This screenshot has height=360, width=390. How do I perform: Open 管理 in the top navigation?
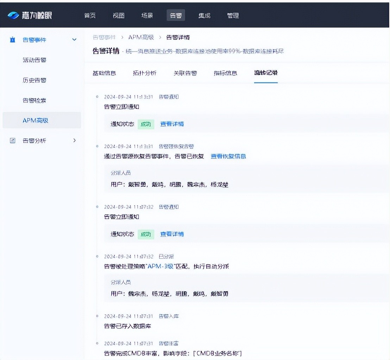coord(233,15)
